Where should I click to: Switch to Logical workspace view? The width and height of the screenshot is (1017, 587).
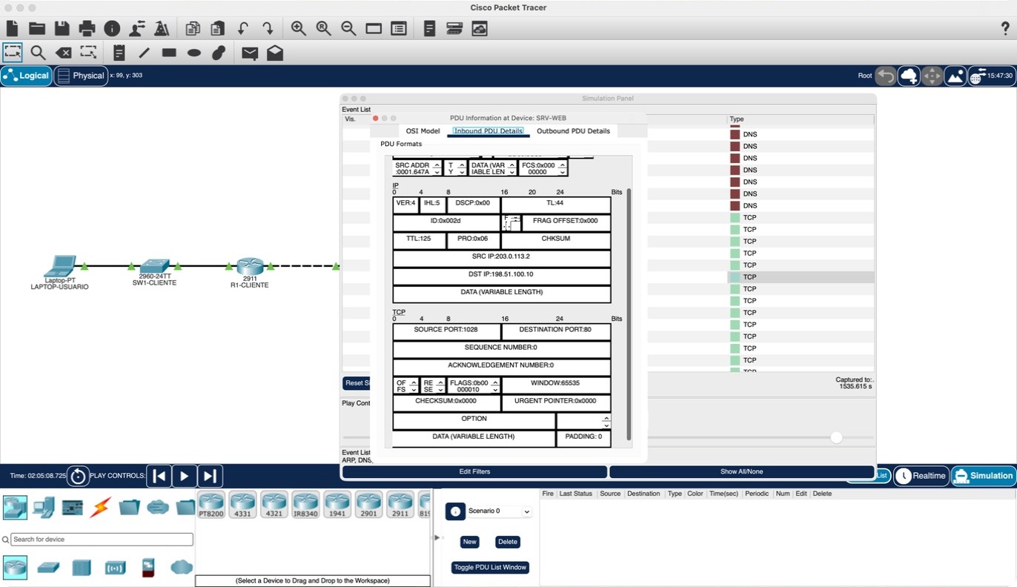[x=27, y=76]
